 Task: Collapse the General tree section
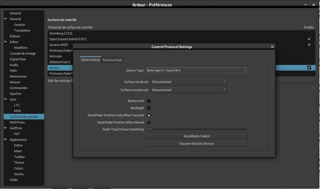pos(5,19)
